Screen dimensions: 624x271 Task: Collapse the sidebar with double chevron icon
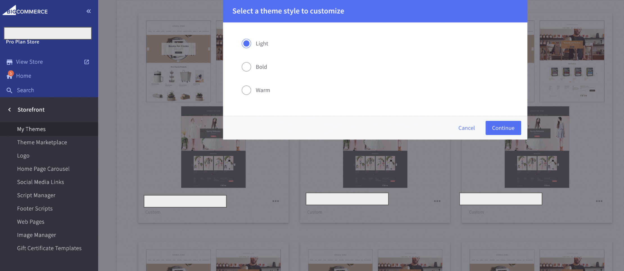[89, 11]
